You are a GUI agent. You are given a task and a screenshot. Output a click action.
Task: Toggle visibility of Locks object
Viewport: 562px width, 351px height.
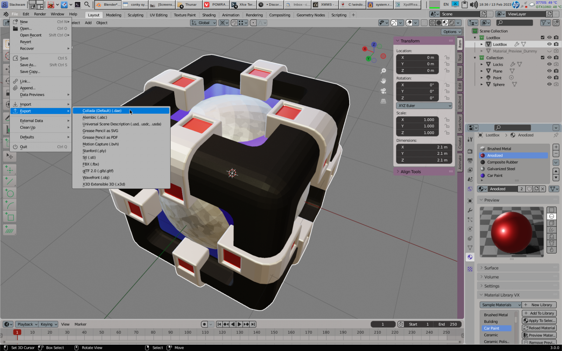tap(549, 65)
